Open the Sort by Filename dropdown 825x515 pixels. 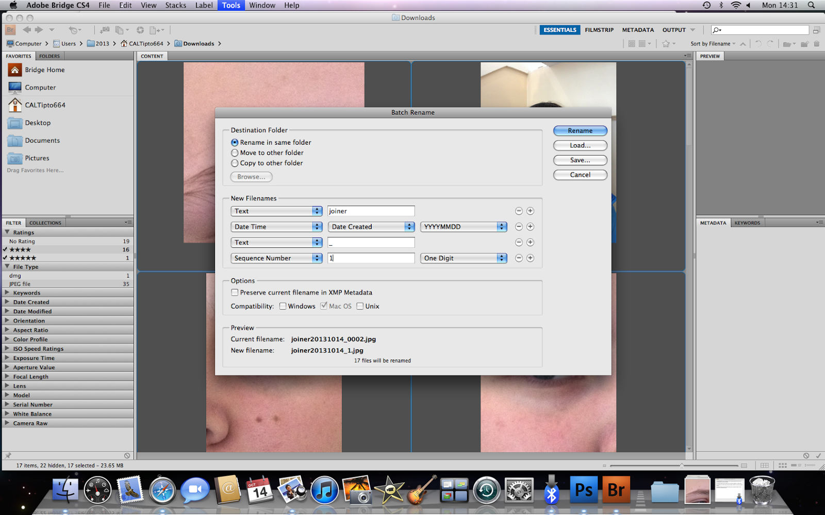point(713,44)
